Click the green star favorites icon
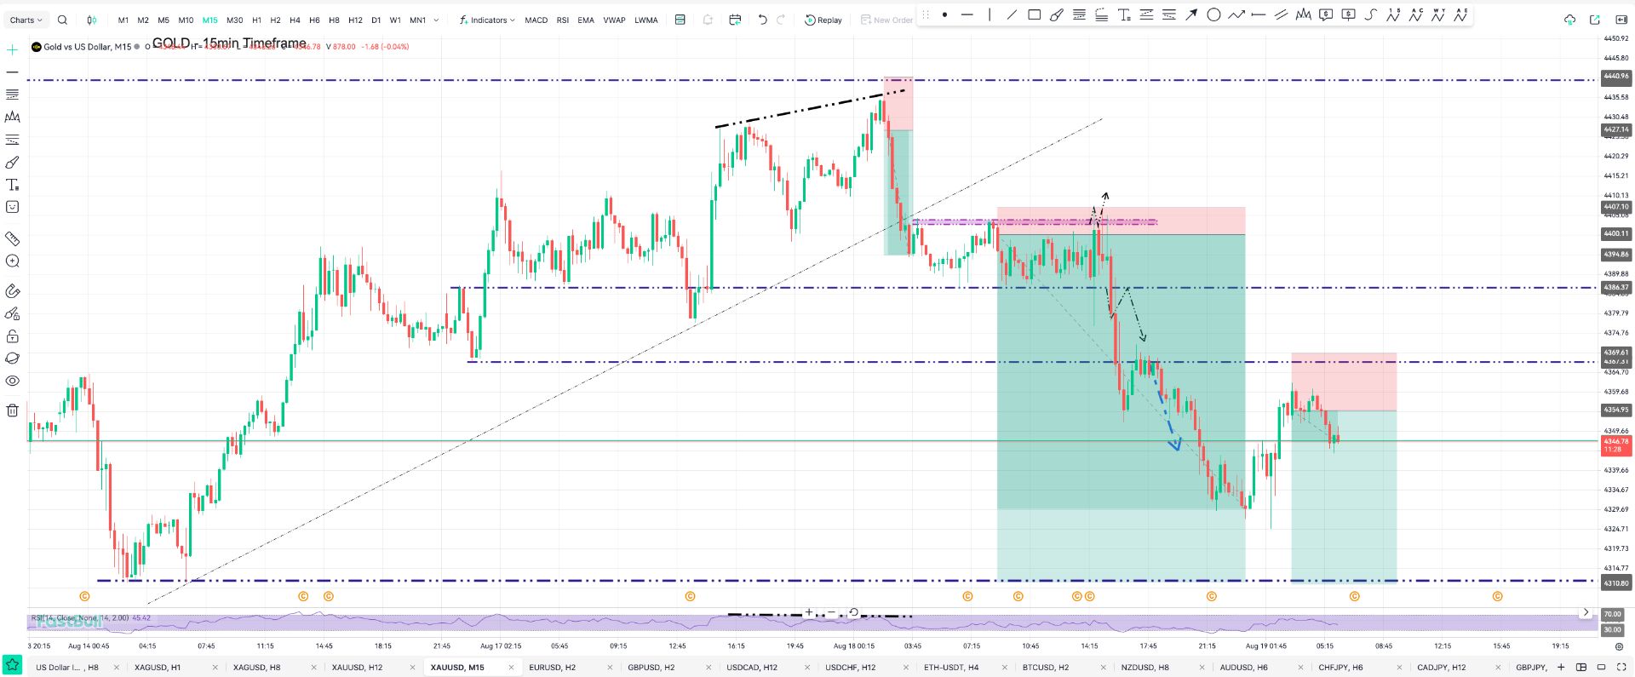This screenshot has width=1635, height=677. click(12, 664)
